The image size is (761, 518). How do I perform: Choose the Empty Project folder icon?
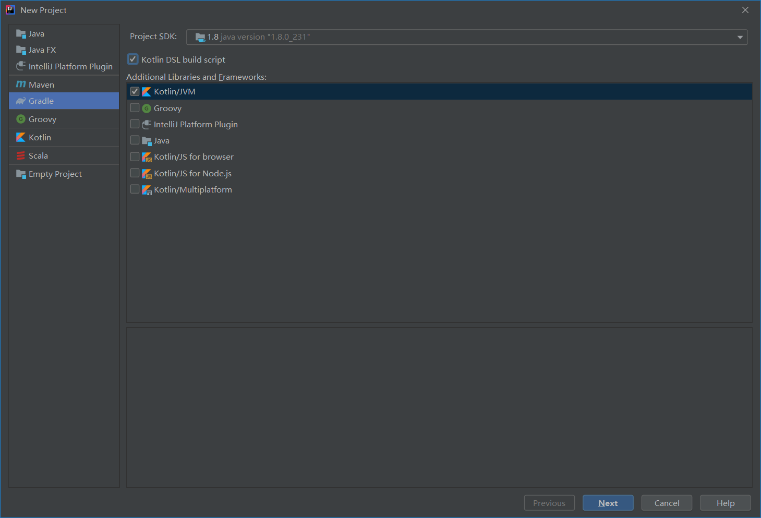point(21,174)
